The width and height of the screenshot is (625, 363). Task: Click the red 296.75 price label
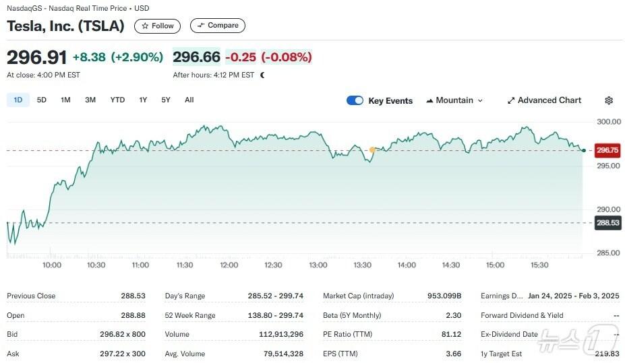[607, 150]
